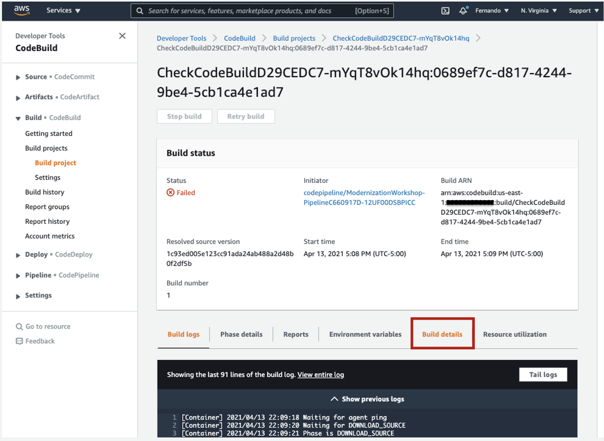The width and height of the screenshot is (604, 441).
Task: Switch to the Build logs tab
Action: click(183, 334)
